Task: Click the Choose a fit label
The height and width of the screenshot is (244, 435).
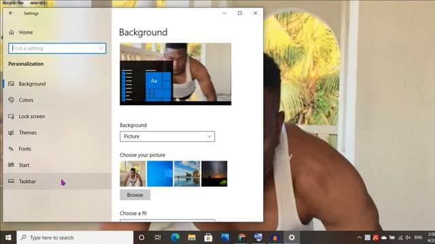Action: (x=133, y=213)
